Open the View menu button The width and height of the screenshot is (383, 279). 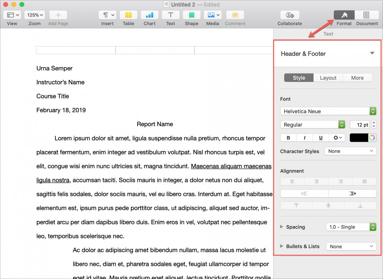click(12, 15)
